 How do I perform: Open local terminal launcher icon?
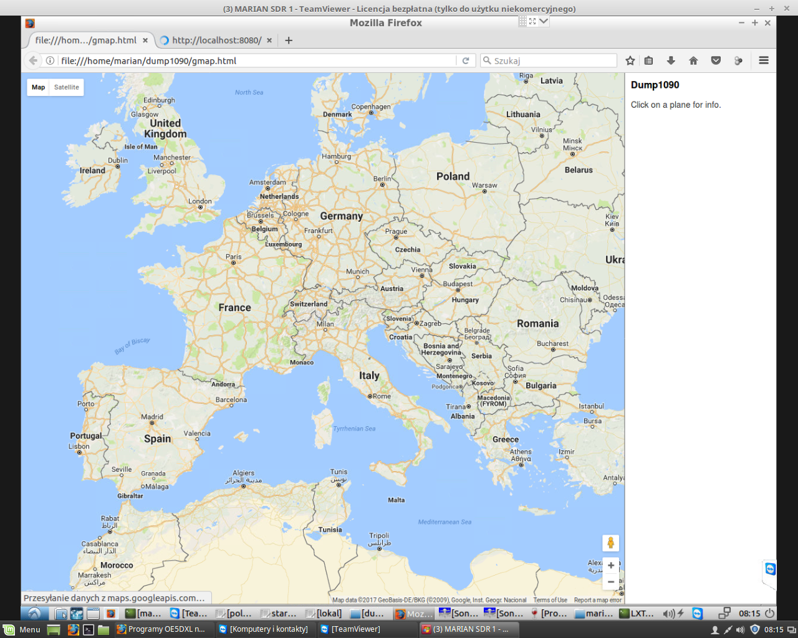point(89,629)
